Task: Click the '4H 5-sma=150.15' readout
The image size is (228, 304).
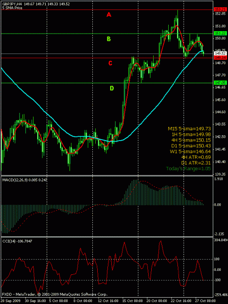Action: (191, 140)
